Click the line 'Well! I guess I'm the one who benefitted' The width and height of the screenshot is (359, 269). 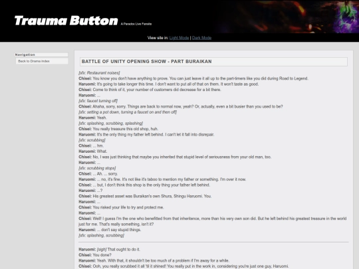(x=213, y=221)
